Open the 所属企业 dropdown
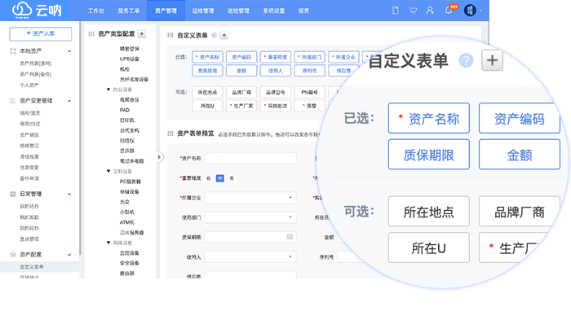The image size is (571, 324). [250, 198]
